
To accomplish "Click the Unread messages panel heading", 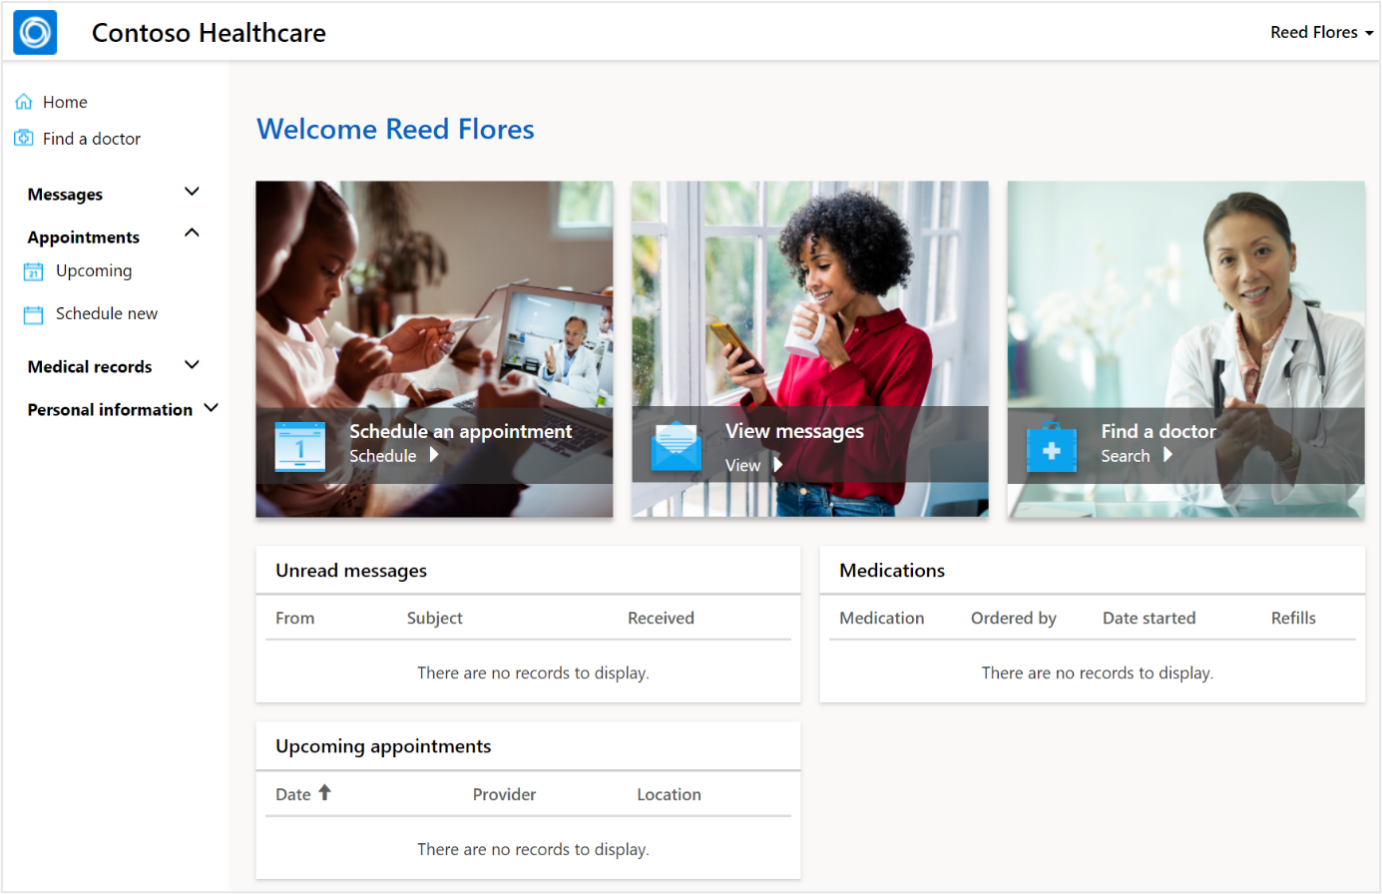I will click(351, 571).
